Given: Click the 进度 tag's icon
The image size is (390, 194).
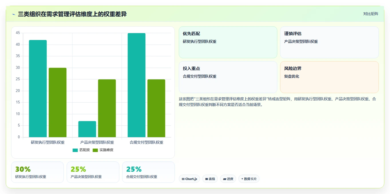Looking at the screenshot, I should [x=225, y=179].
